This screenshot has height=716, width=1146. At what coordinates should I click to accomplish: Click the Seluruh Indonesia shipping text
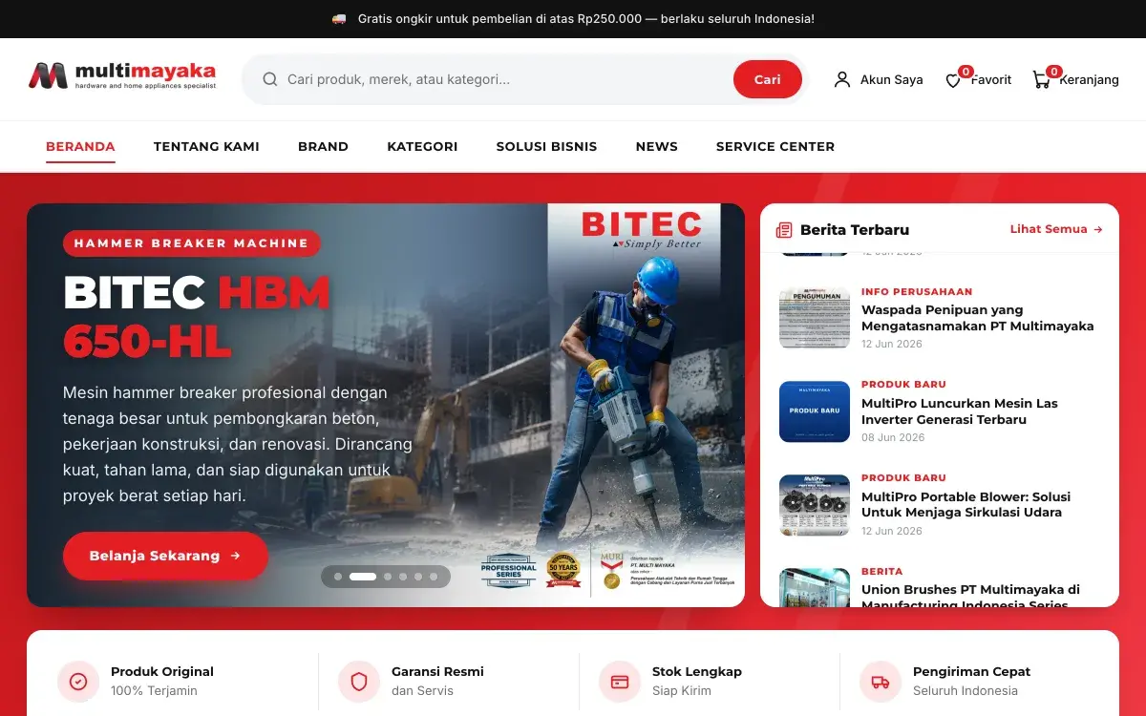pos(966,690)
